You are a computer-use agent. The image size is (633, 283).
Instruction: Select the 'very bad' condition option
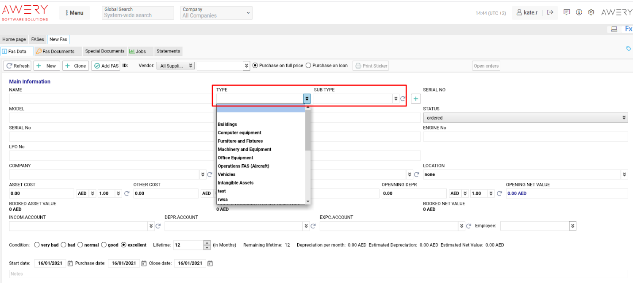point(37,245)
